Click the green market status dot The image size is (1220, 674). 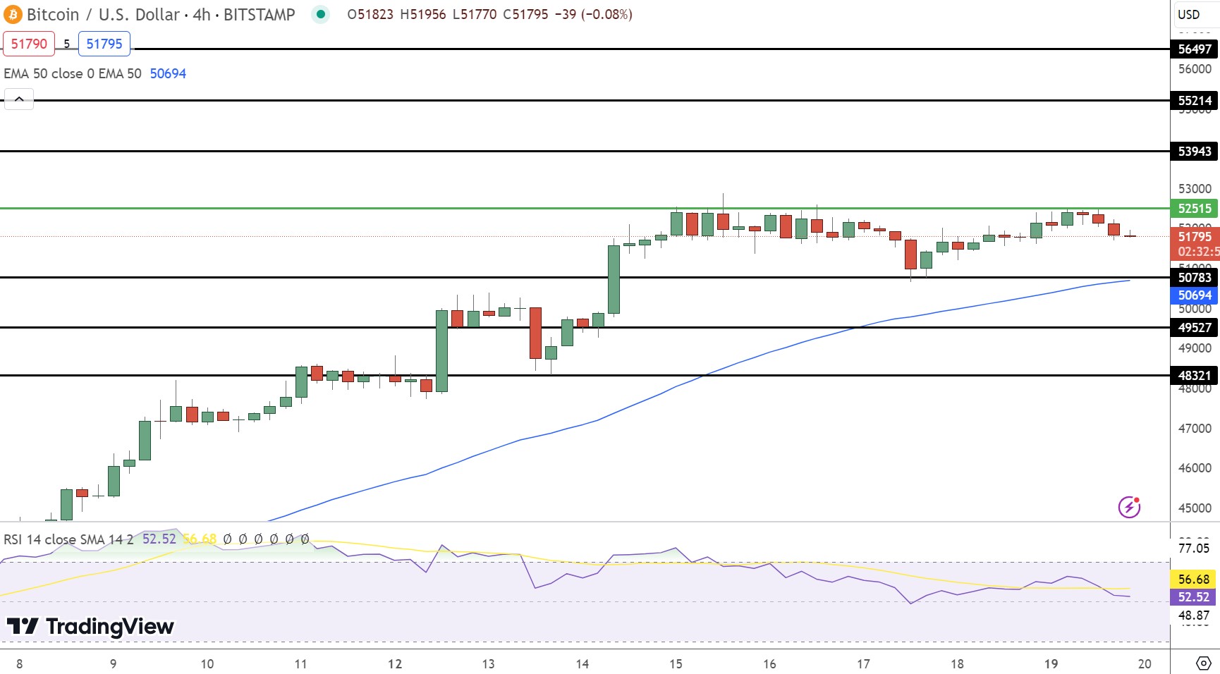click(x=321, y=13)
